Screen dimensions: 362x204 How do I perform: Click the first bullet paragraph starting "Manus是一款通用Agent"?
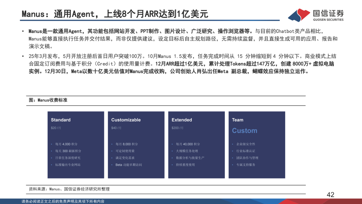click(183, 39)
